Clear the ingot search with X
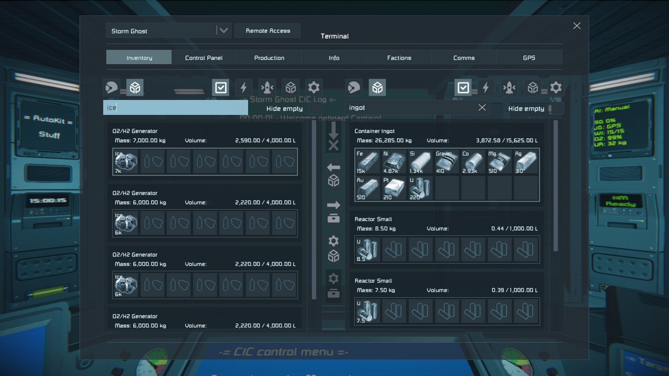Screen dimensions: 669x376 coord(482,108)
